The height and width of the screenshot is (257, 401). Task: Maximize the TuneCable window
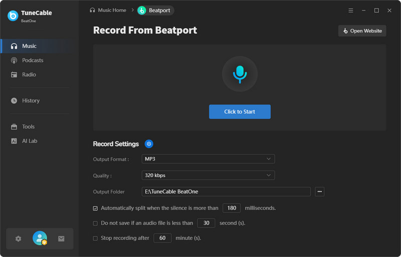[376, 10]
